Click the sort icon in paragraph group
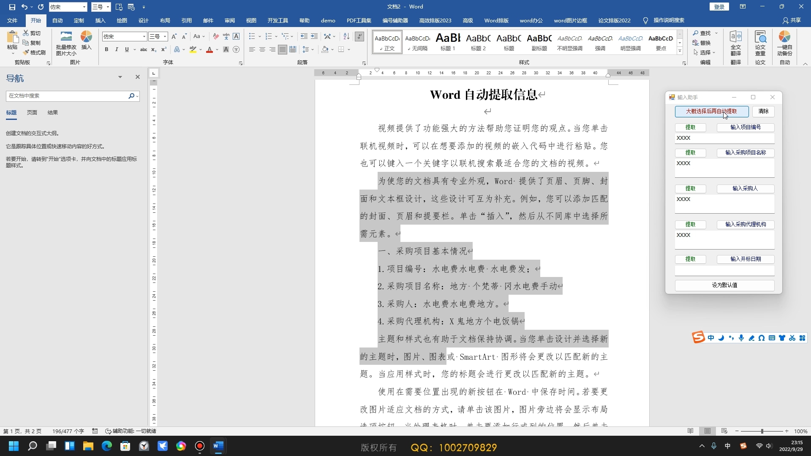 (x=346, y=36)
